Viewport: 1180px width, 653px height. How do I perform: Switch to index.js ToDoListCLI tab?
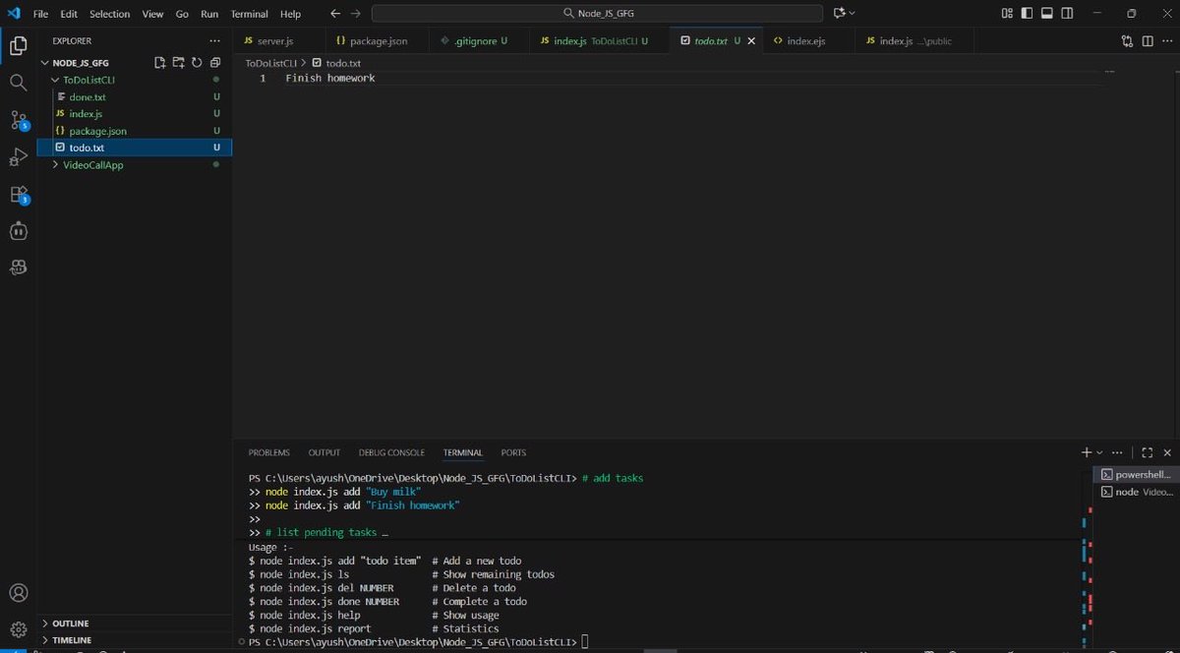click(599, 41)
